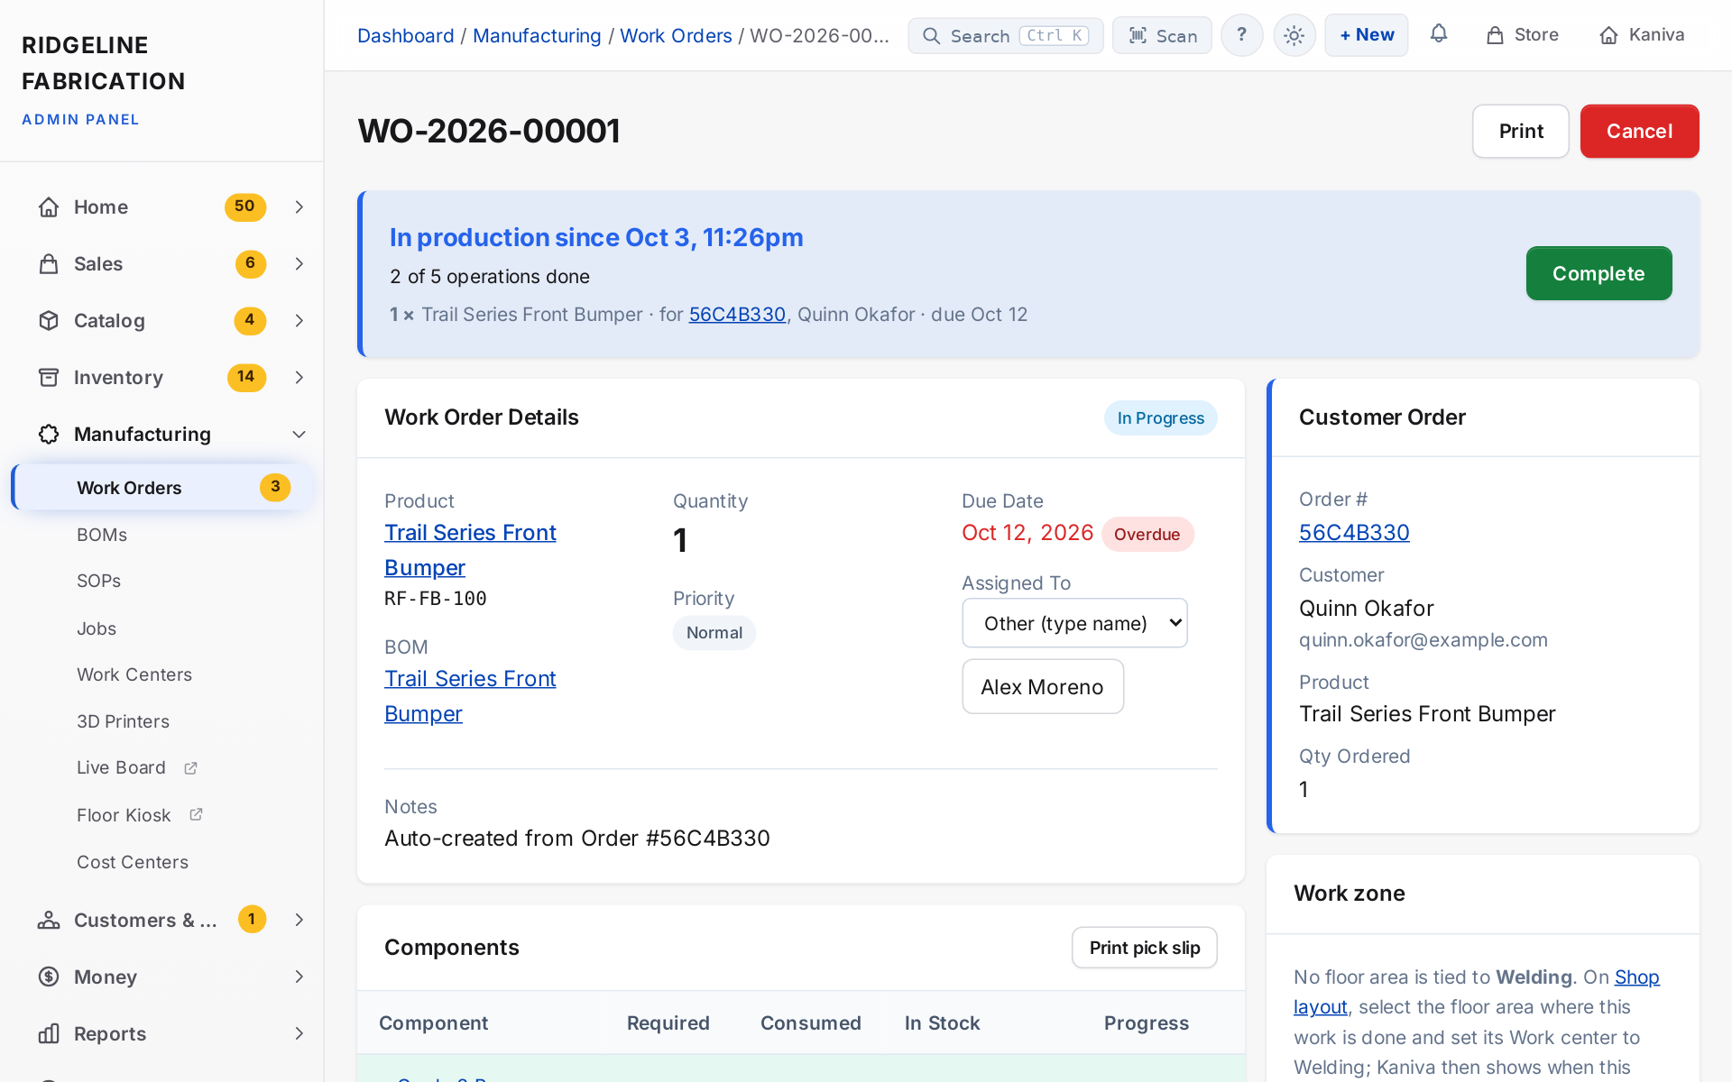
Task: Open help via the question mark icon
Action: 1242,35
